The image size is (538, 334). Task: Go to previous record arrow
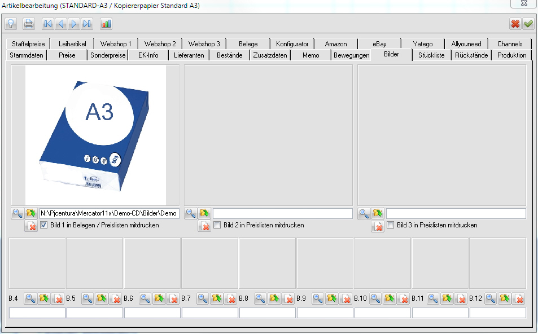pos(61,24)
